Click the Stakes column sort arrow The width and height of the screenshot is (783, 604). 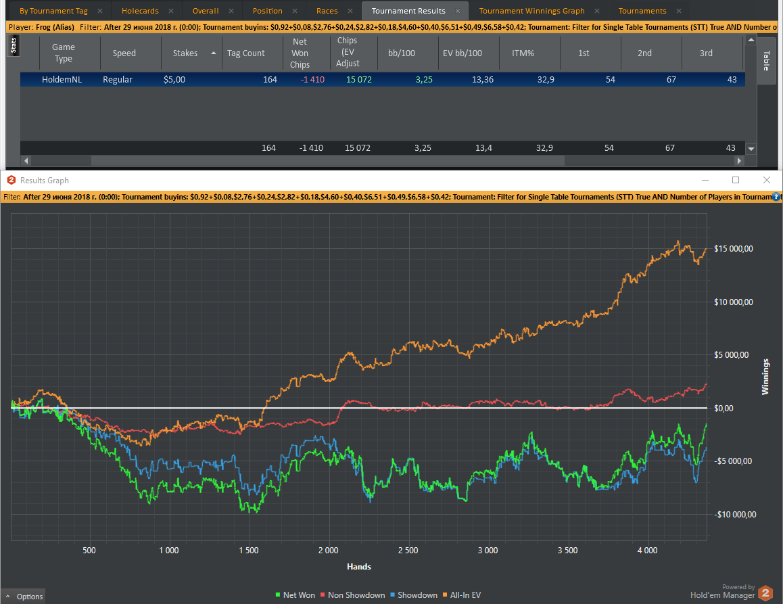tap(214, 53)
